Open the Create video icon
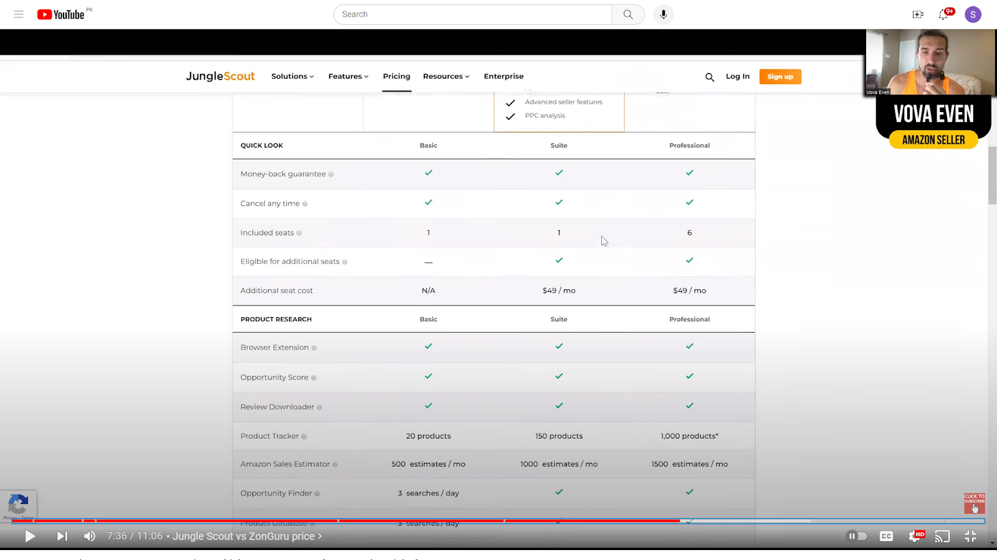 pyautogui.click(x=918, y=14)
